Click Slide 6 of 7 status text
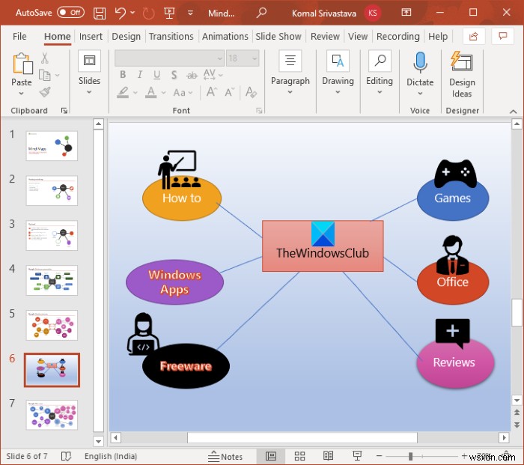The width and height of the screenshot is (524, 465). click(27, 456)
